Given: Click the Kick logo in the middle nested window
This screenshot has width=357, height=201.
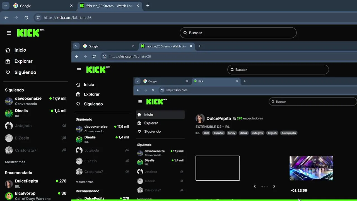Looking at the screenshot, I should 98,70.
